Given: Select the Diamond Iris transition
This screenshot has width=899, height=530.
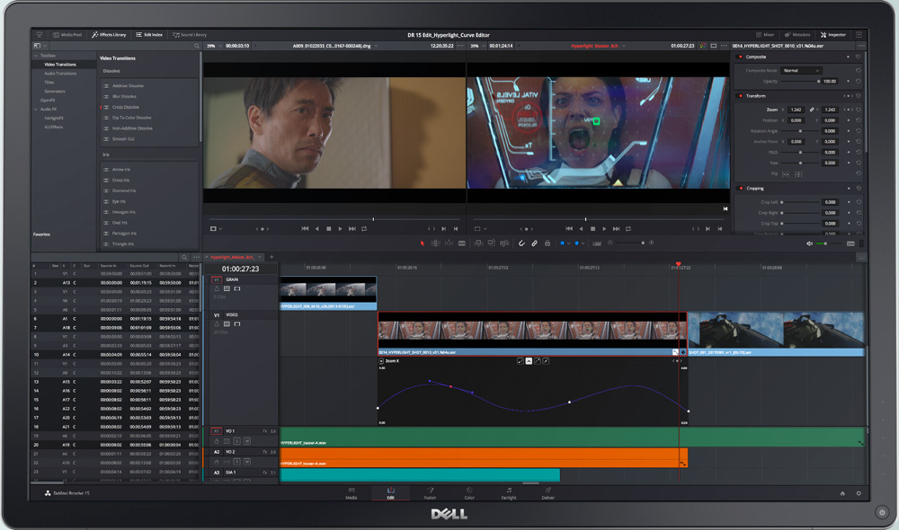Looking at the screenshot, I should (124, 190).
